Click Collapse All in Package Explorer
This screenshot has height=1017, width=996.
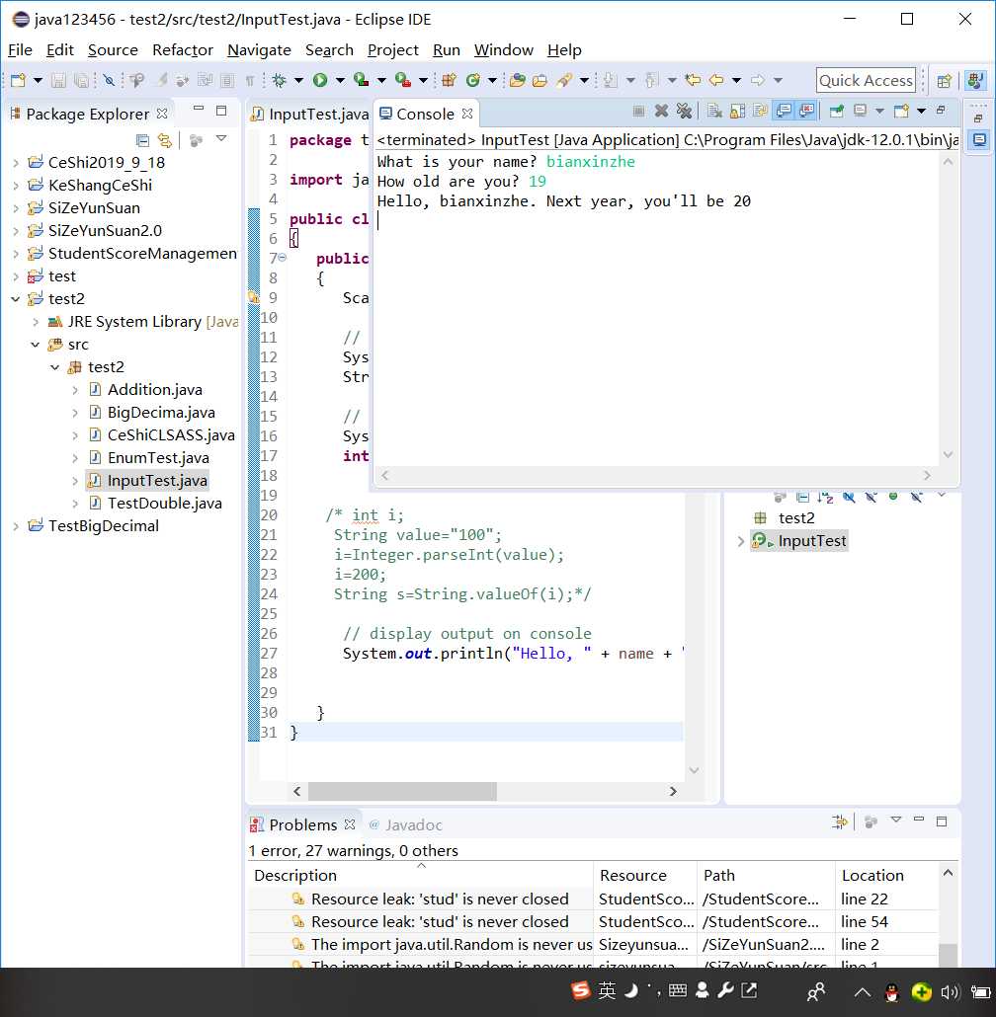click(x=142, y=140)
